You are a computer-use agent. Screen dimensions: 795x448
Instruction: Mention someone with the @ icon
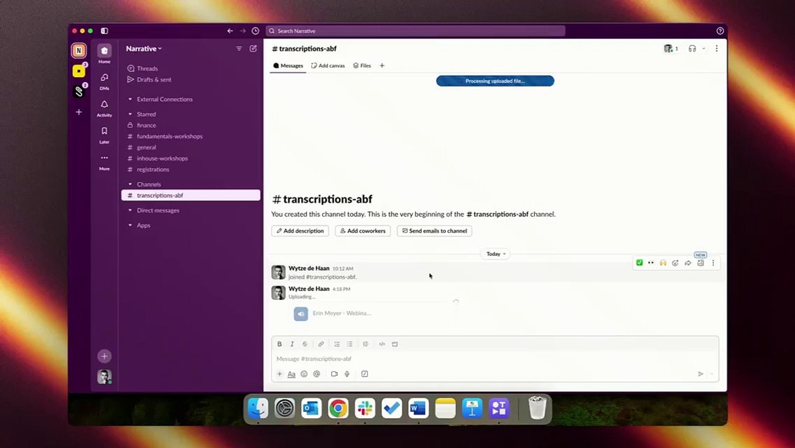click(x=317, y=374)
